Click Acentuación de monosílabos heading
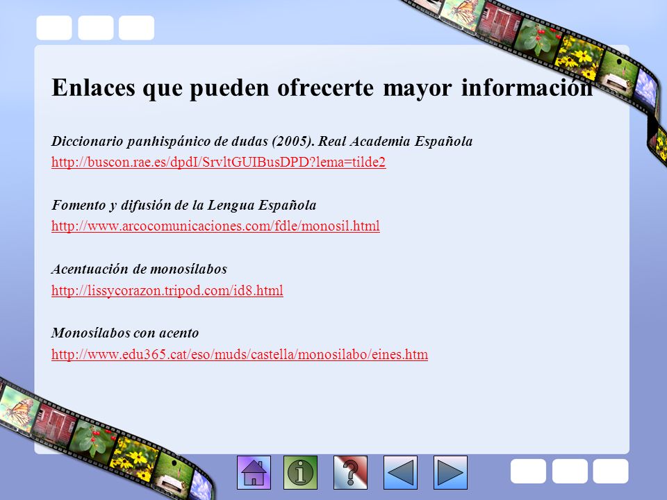The width and height of the screenshot is (667, 500). (x=140, y=269)
